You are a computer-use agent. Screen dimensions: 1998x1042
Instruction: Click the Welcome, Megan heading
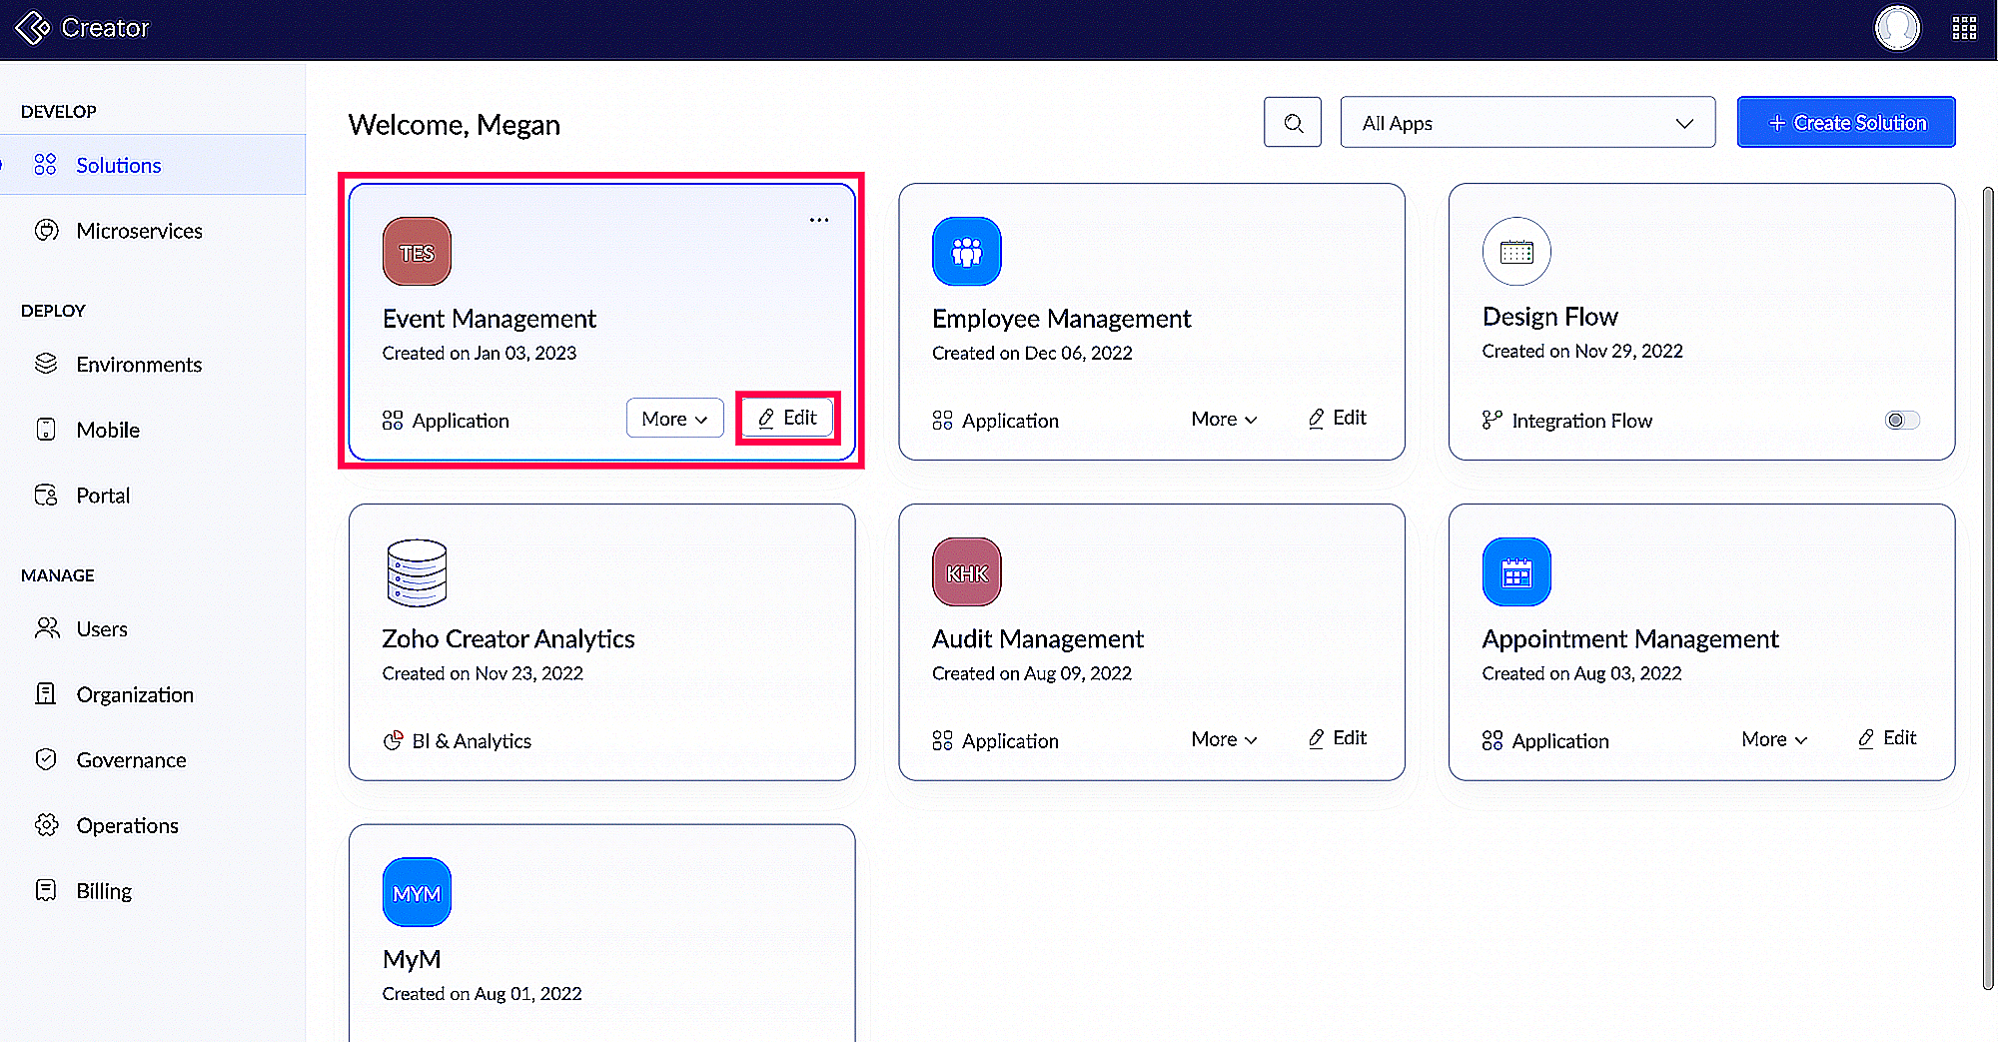pos(455,125)
